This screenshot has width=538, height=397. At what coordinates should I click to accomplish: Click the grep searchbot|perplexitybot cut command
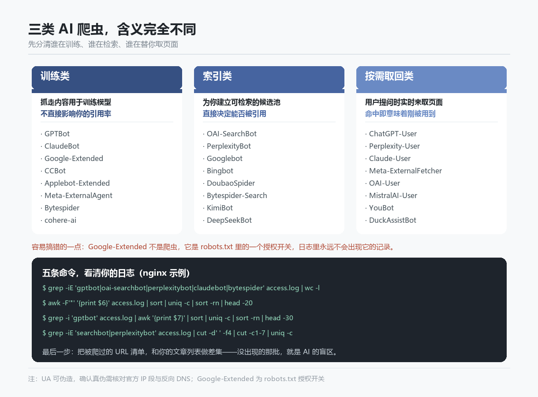point(168,333)
